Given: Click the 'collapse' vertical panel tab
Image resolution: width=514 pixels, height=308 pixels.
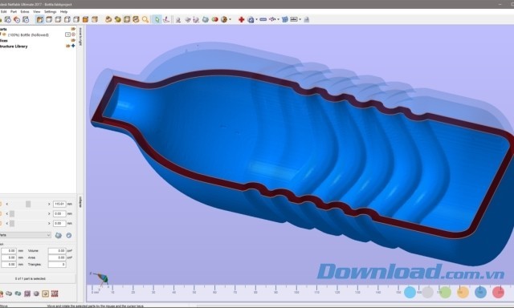Looking at the screenshot, I should [80, 202].
